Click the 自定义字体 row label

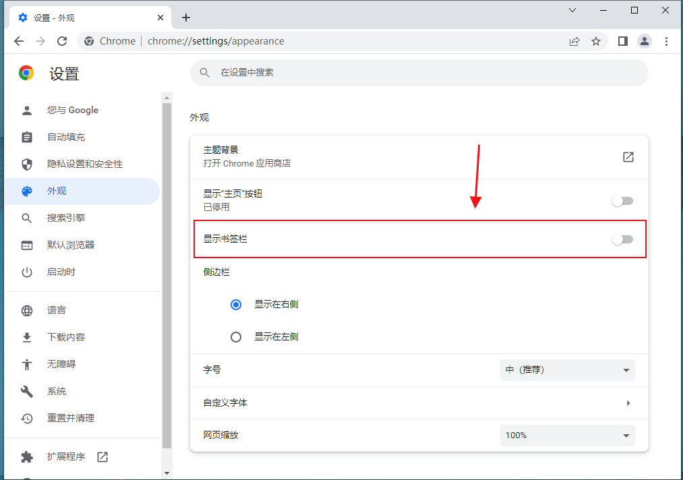pyautogui.click(x=225, y=403)
